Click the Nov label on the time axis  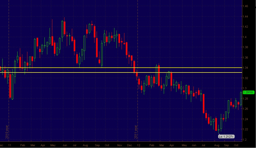[120, 145]
